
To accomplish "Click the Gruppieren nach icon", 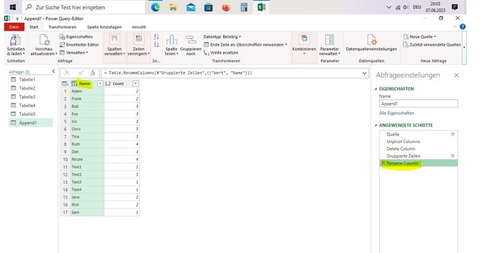I will tap(191, 40).
